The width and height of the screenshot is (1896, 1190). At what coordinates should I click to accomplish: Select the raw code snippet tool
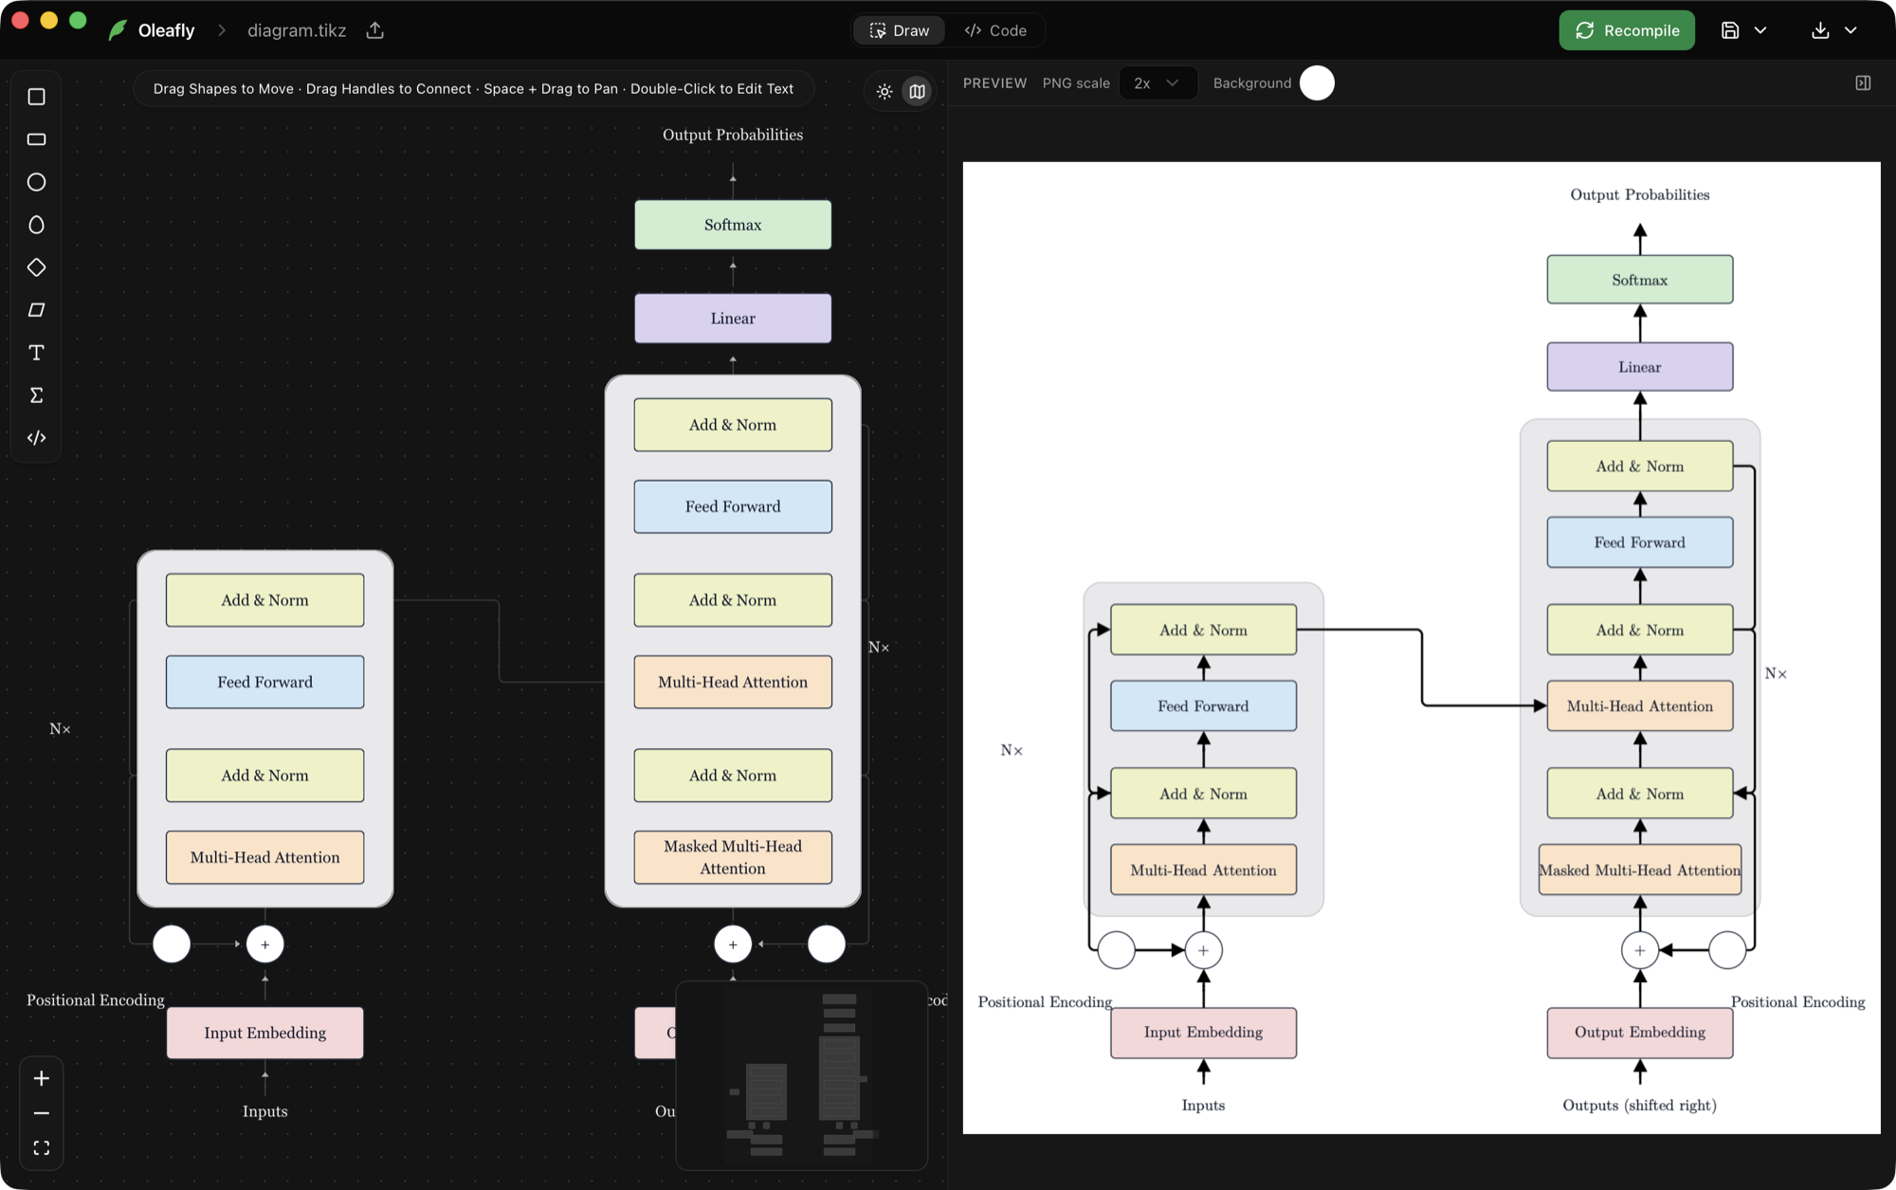36,438
